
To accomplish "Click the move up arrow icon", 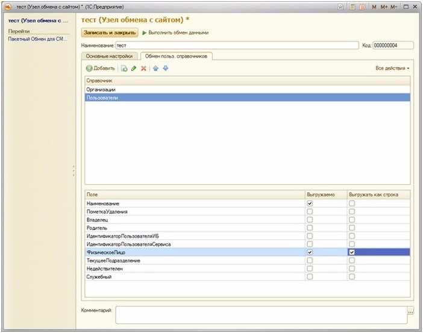I will pyautogui.click(x=156, y=69).
